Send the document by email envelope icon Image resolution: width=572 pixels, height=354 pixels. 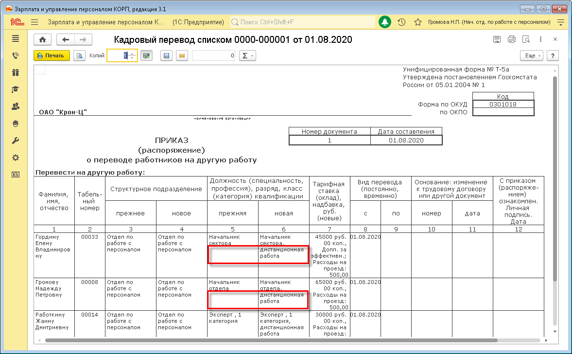coord(182,55)
